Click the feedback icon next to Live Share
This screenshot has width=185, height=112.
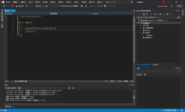pos(172,6)
